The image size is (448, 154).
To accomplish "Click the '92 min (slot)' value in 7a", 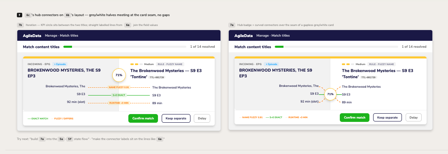I will pyautogui.click(x=309, y=101).
